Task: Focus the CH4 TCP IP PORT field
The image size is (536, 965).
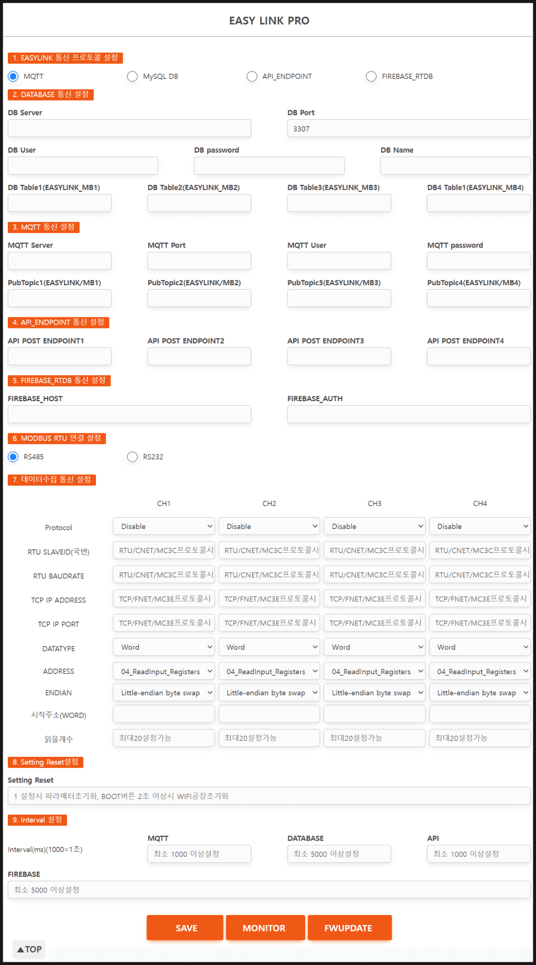Action: (480, 623)
